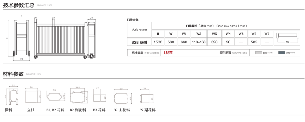
Task: Click the gate side-view drawing
Action: click(21, 38)
